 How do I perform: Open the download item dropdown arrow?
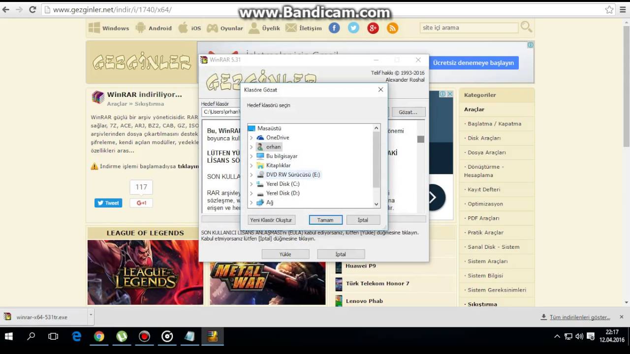[x=91, y=316]
